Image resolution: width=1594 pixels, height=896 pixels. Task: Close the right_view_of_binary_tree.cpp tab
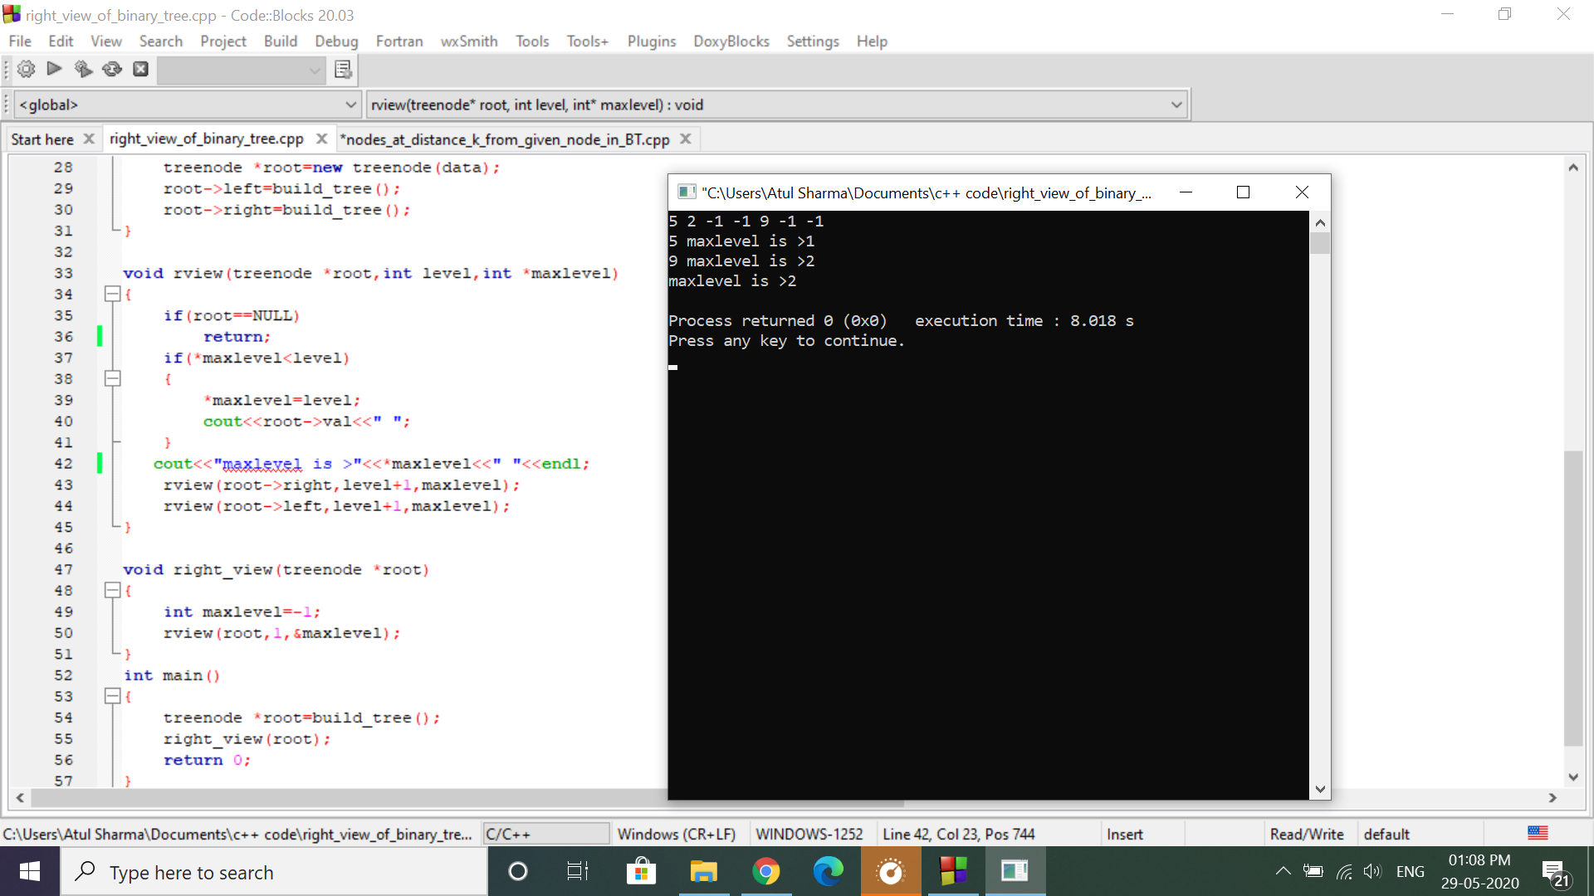point(321,139)
